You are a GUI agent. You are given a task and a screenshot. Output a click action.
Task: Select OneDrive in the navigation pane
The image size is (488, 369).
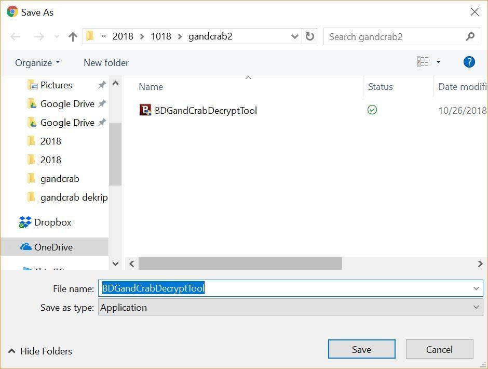pos(53,247)
